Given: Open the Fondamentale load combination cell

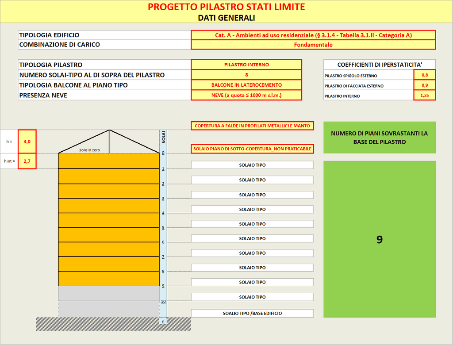Looking at the screenshot, I should click(x=313, y=45).
